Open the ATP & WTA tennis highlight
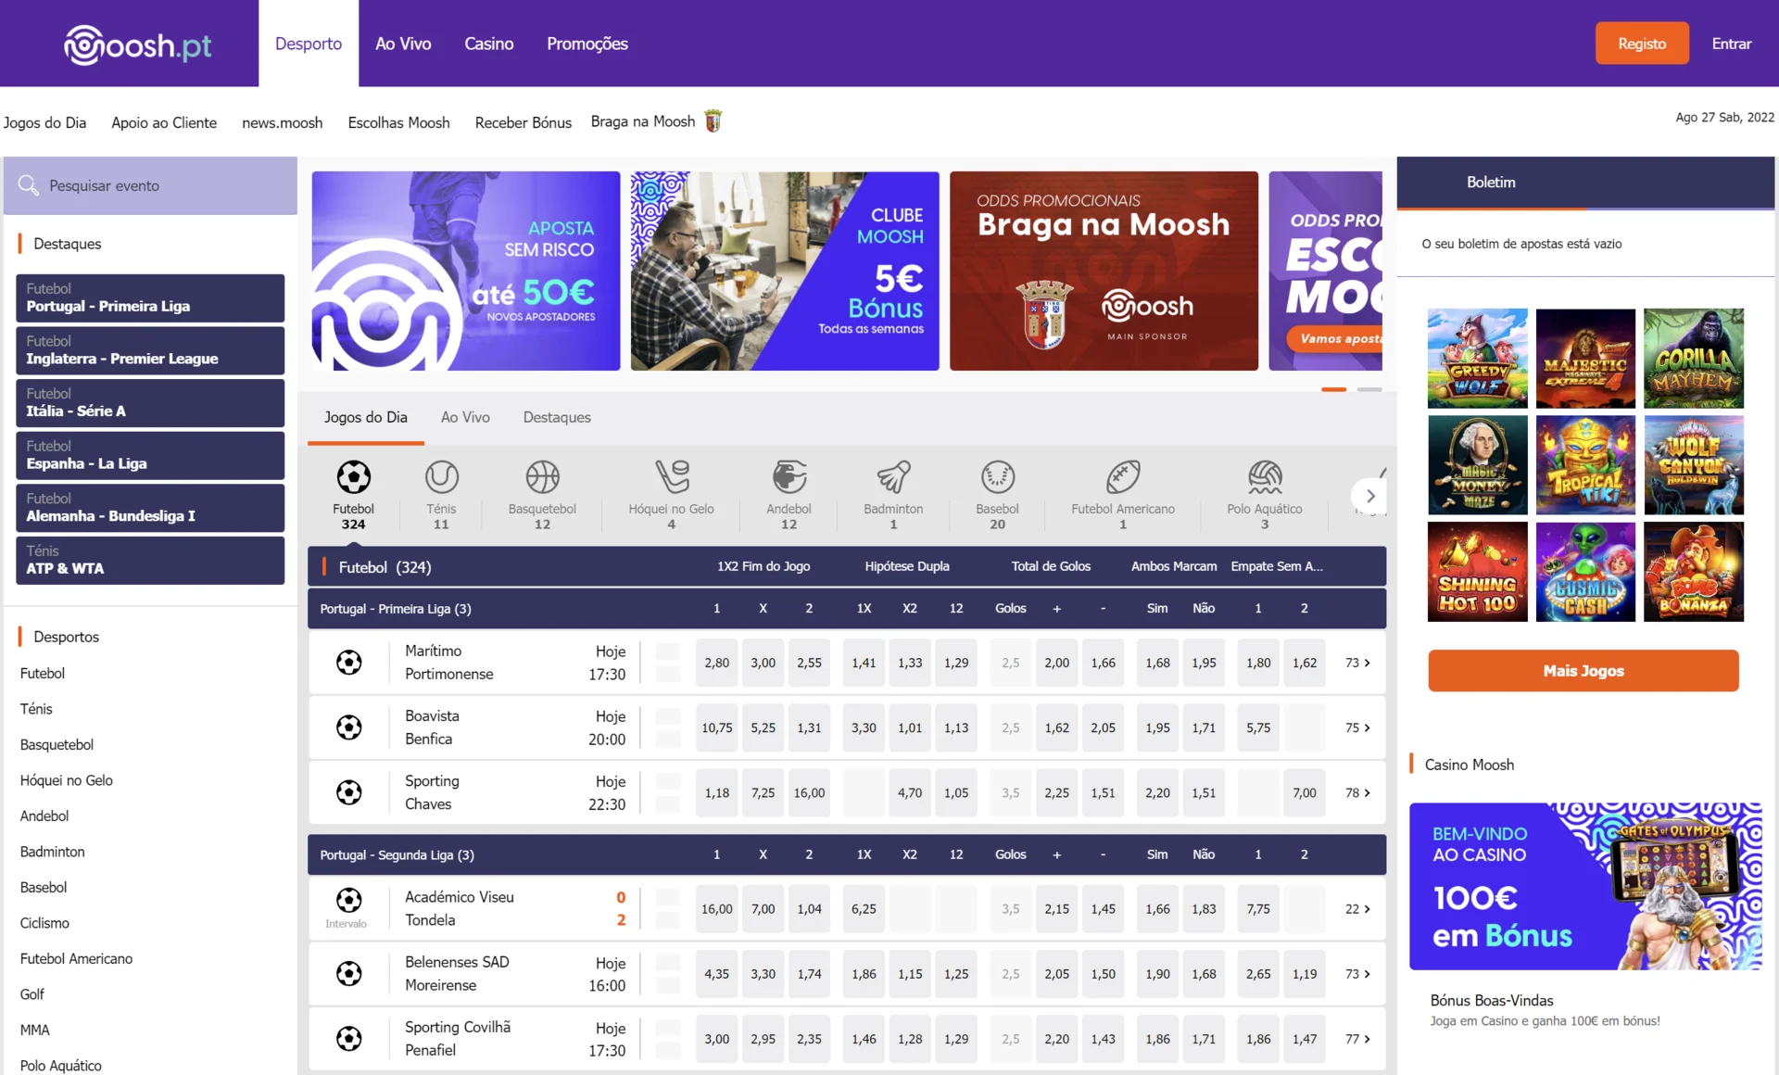Image resolution: width=1779 pixels, height=1075 pixels. coord(150,560)
